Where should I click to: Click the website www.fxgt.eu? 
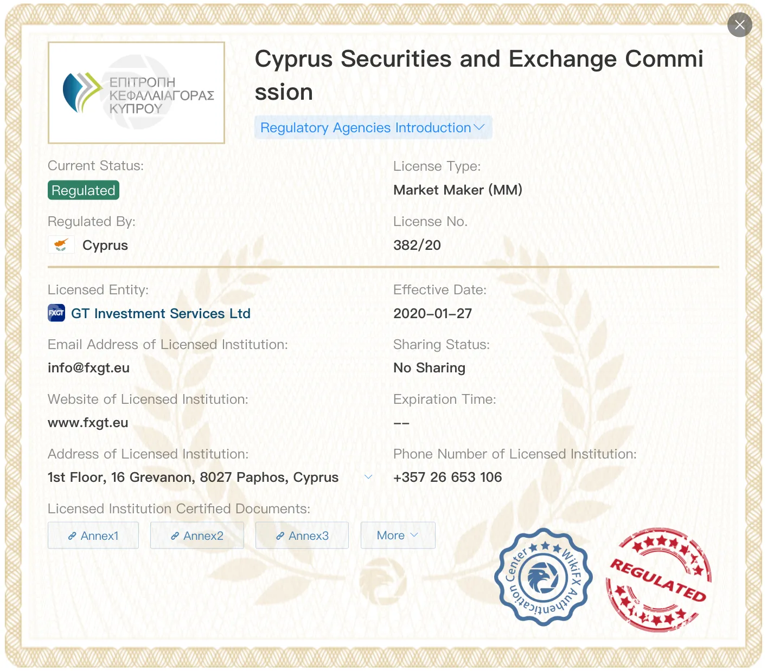coord(88,423)
